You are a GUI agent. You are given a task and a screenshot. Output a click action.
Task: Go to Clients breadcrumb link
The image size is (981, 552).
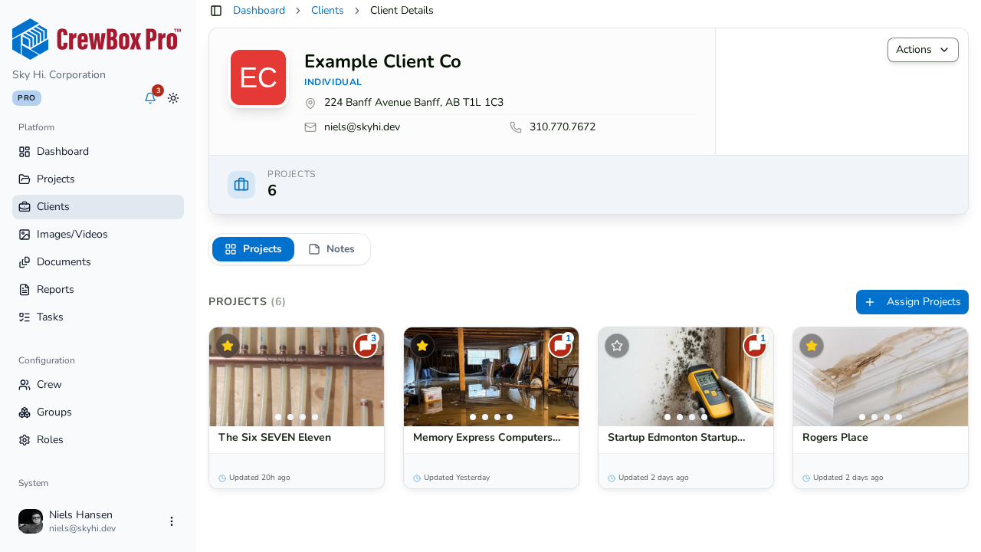[327, 11]
